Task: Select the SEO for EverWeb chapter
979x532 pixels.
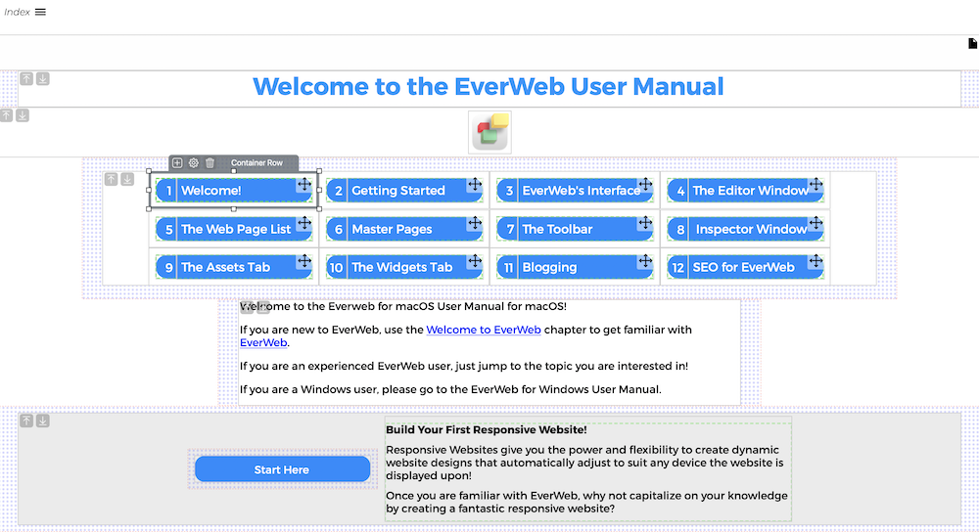Action: tap(744, 267)
